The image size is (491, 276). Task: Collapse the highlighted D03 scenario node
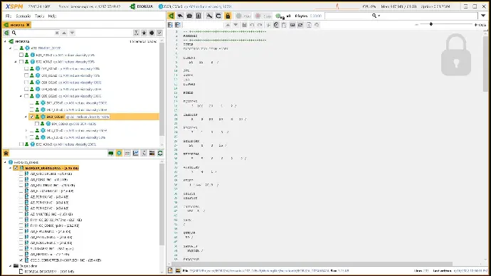tap(26, 117)
